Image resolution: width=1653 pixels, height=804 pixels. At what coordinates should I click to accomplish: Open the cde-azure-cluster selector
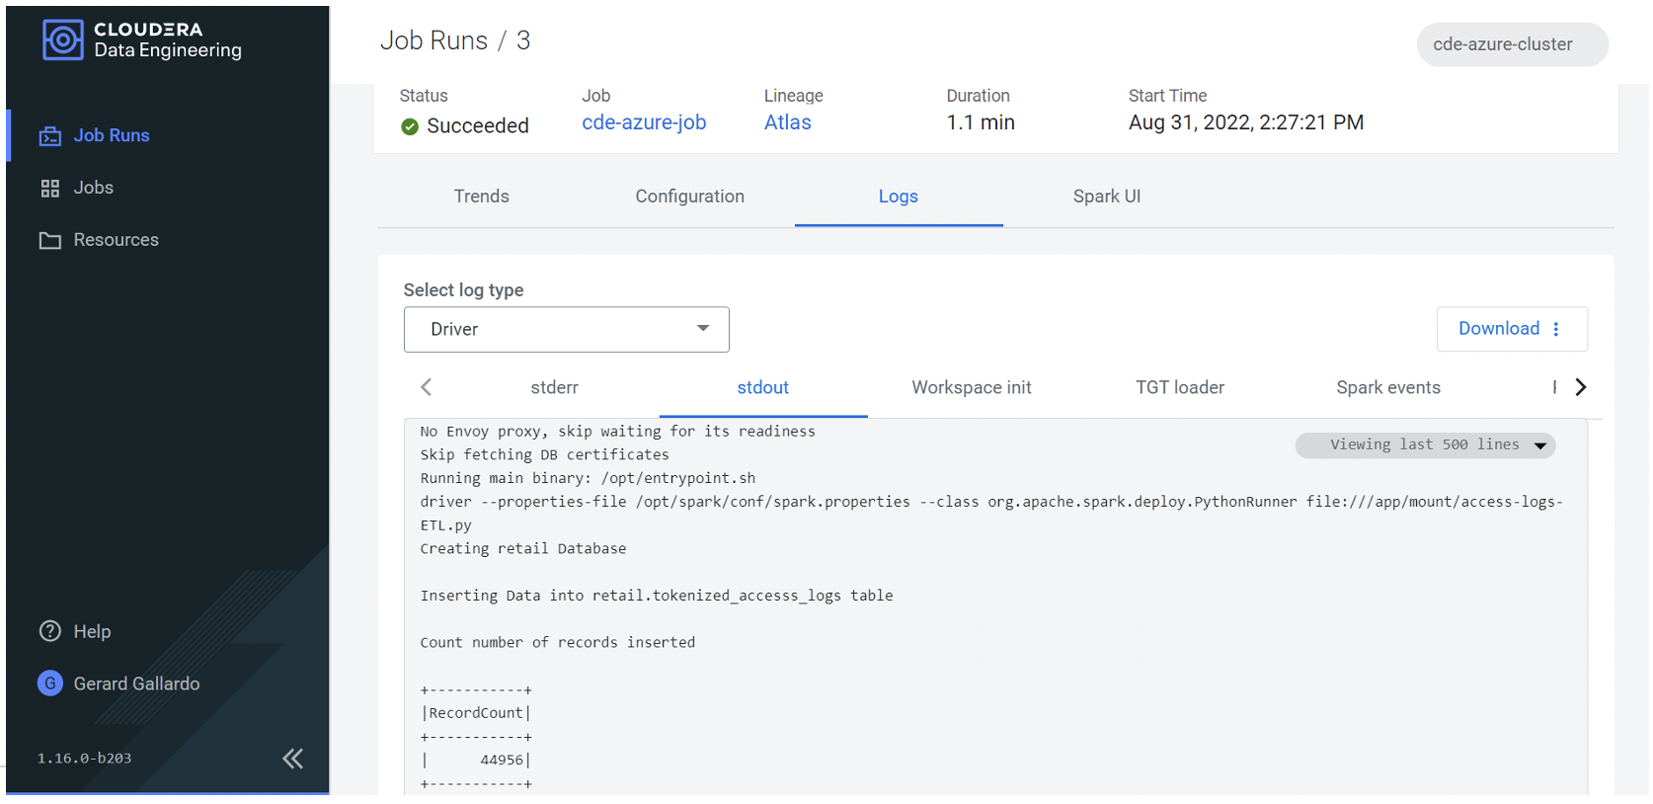1513,44
